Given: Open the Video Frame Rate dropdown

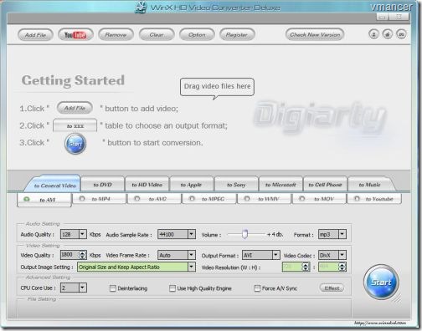Looking at the screenshot, I should (191, 255).
